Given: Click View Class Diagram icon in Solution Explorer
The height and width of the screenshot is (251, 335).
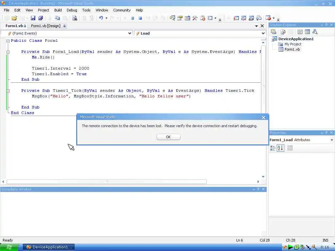Looking at the screenshot, I should pyautogui.click(x=315, y=32).
